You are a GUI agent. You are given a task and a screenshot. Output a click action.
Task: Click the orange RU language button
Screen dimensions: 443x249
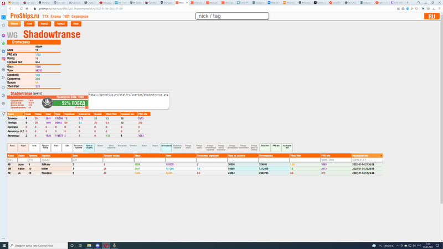(431, 16)
